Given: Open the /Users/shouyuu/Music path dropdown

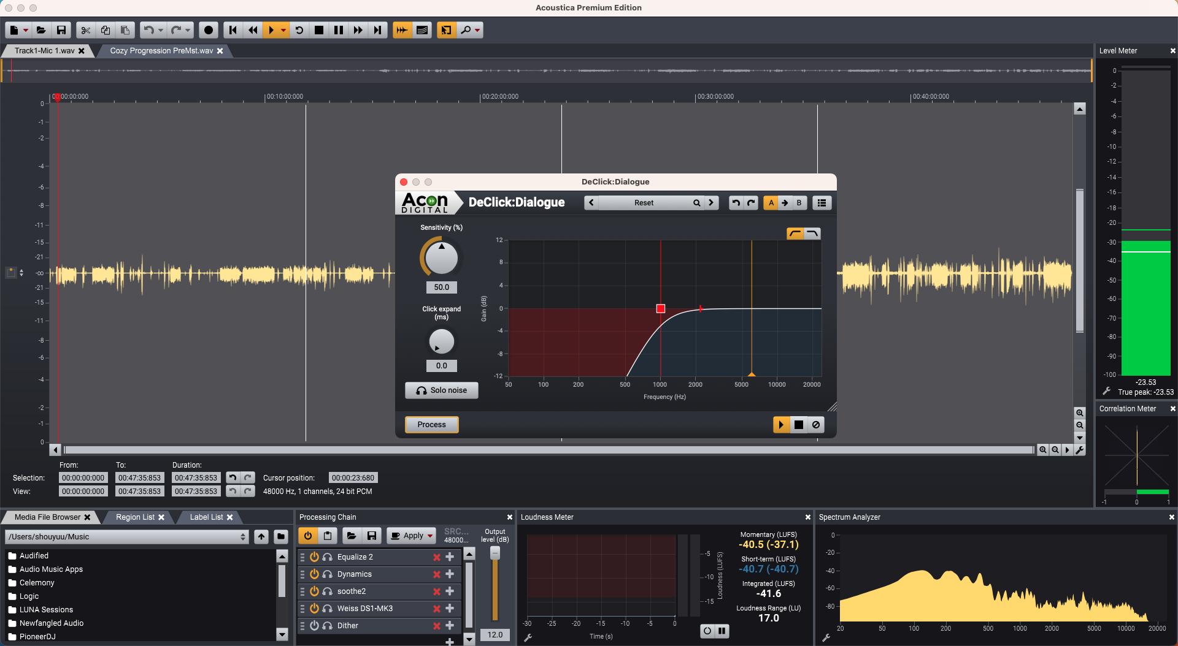Looking at the screenshot, I should point(126,537).
